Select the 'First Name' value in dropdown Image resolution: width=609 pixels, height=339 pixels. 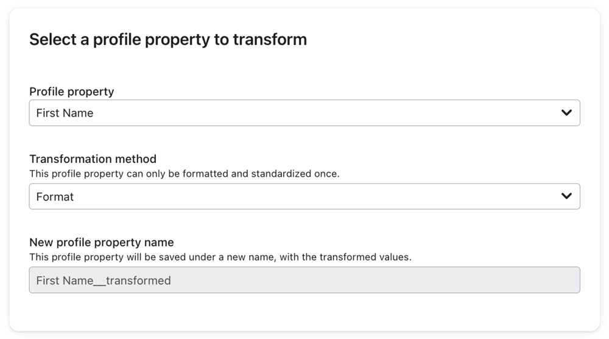pos(65,113)
